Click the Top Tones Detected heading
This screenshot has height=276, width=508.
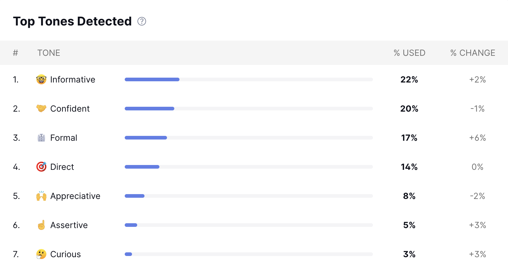72,22
